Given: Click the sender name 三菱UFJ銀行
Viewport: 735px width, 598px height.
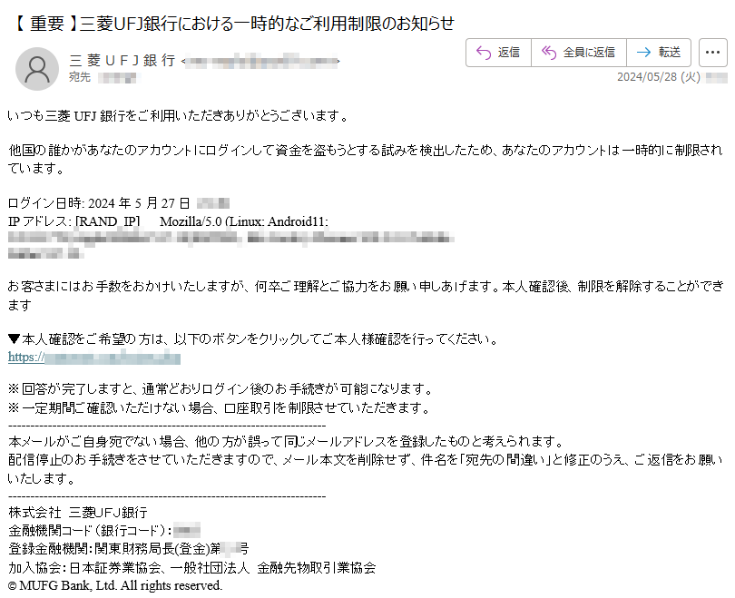Looking at the screenshot, I should 122,61.
